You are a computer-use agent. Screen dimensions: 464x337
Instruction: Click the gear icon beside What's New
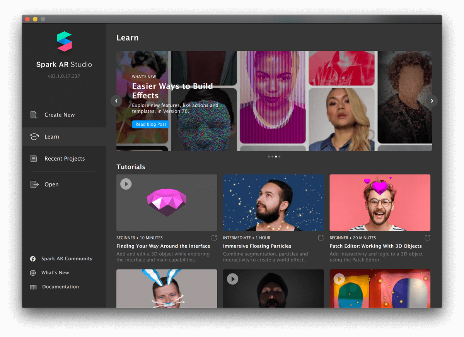click(33, 273)
